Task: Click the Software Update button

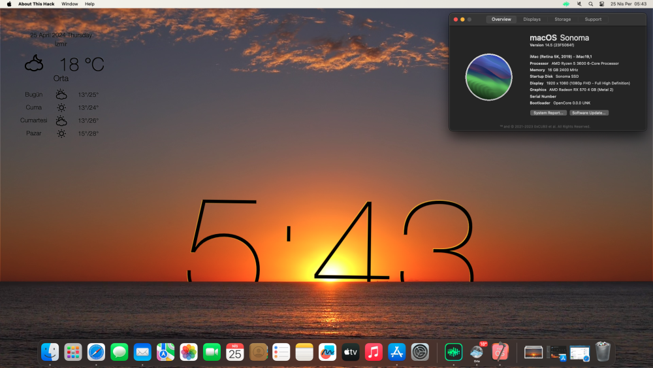Action: click(x=589, y=112)
